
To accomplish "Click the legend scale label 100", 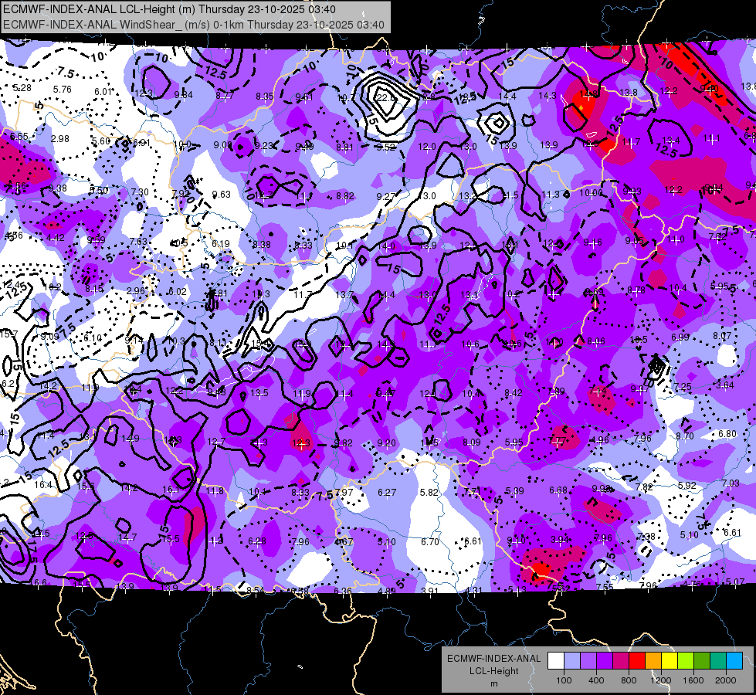I will coord(564,680).
